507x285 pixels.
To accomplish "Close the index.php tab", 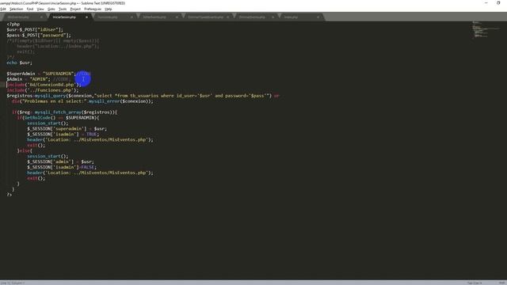I will 318,17.
